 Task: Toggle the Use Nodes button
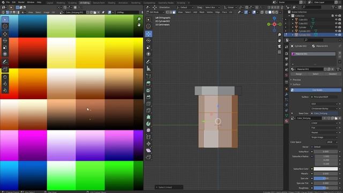[316, 90]
